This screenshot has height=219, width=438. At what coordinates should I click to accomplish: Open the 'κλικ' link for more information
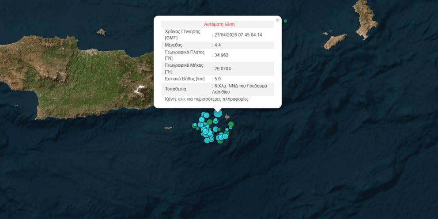click(x=181, y=99)
